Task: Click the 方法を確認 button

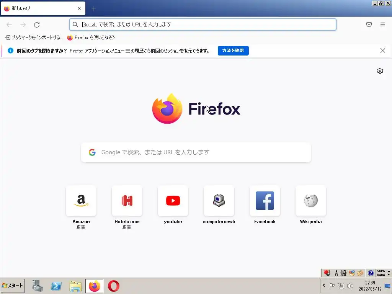Action: (233, 51)
